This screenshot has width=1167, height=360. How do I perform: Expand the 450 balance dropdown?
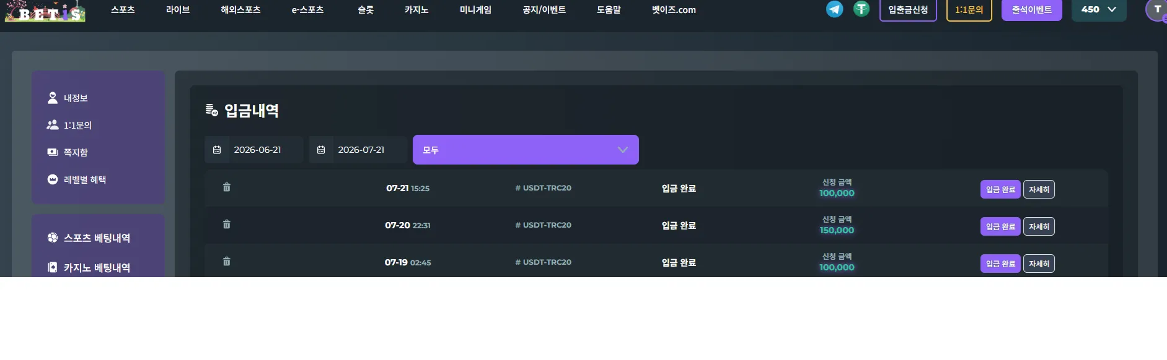(1099, 10)
